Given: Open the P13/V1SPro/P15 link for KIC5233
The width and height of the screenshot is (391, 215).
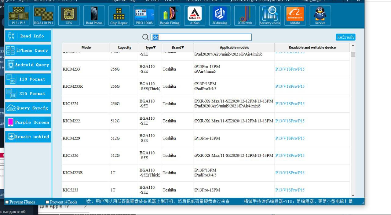Looking at the screenshot, I should click(x=290, y=190).
